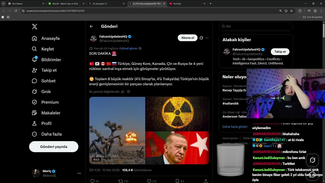The width and height of the screenshot is (325, 183).
Task: Open the radiation symbol image
Action: (177, 114)
